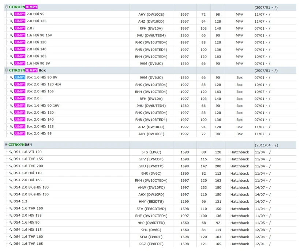This screenshot has height=251, width=300.
Task: Click engine code AHW (DW10FC)
Action: (151, 187)
